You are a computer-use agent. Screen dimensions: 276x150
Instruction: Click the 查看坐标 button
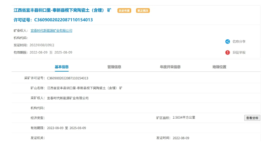tap(252, 118)
